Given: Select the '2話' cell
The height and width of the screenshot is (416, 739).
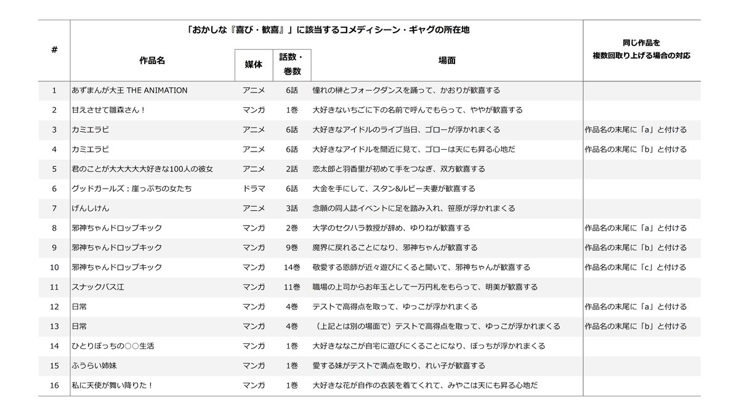Looking at the screenshot, I should 292,169.
